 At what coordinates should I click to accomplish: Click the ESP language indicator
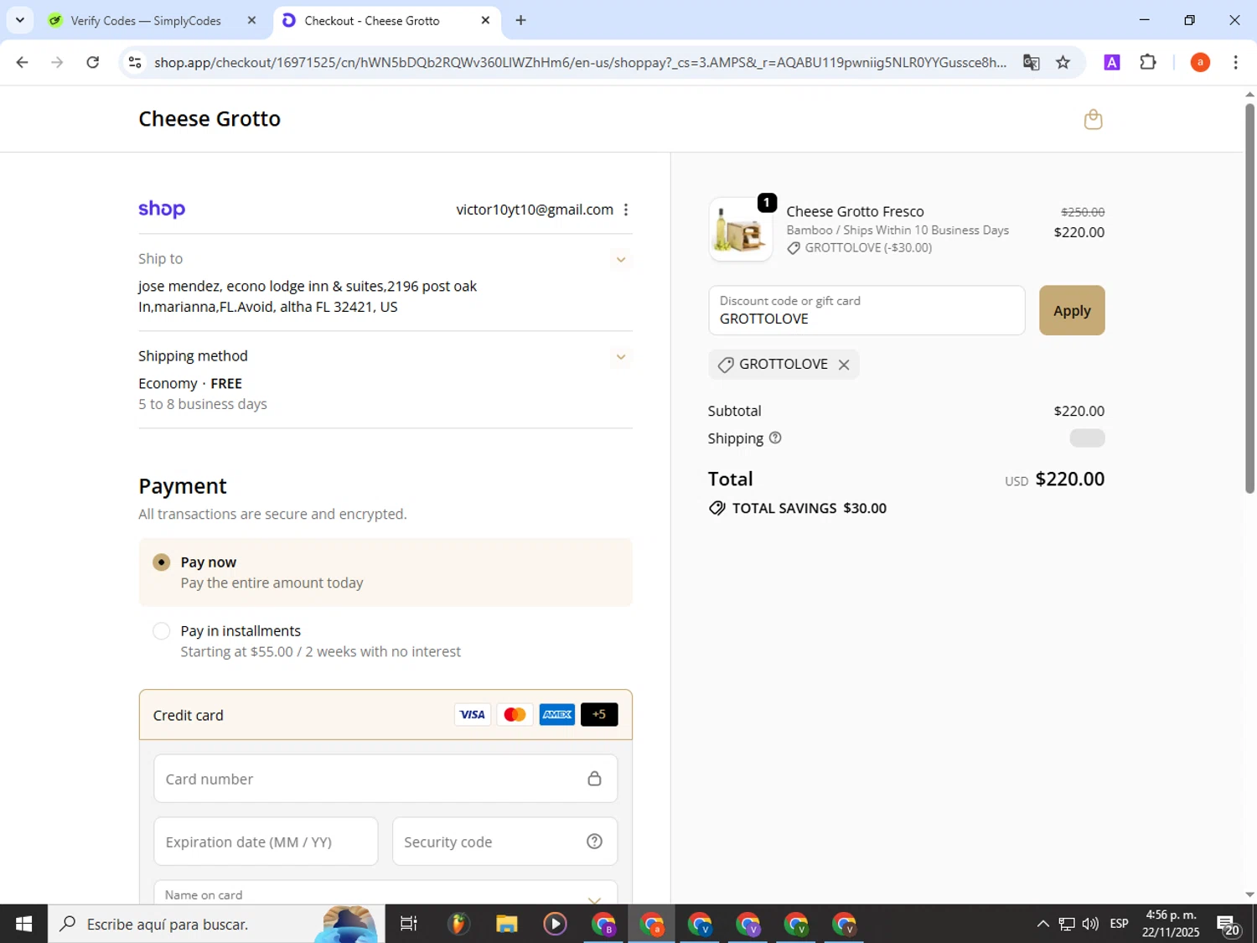tap(1119, 924)
